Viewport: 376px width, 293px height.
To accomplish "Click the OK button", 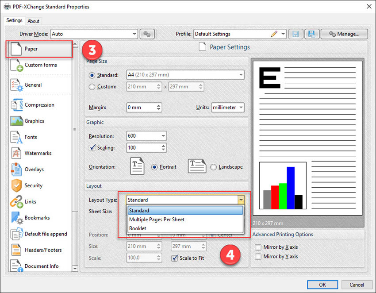I will pyautogui.click(x=322, y=285).
